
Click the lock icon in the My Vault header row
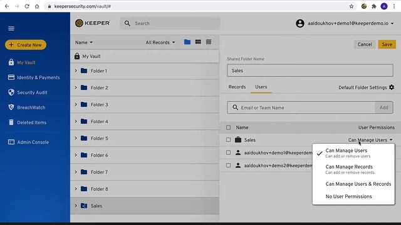(x=77, y=56)
